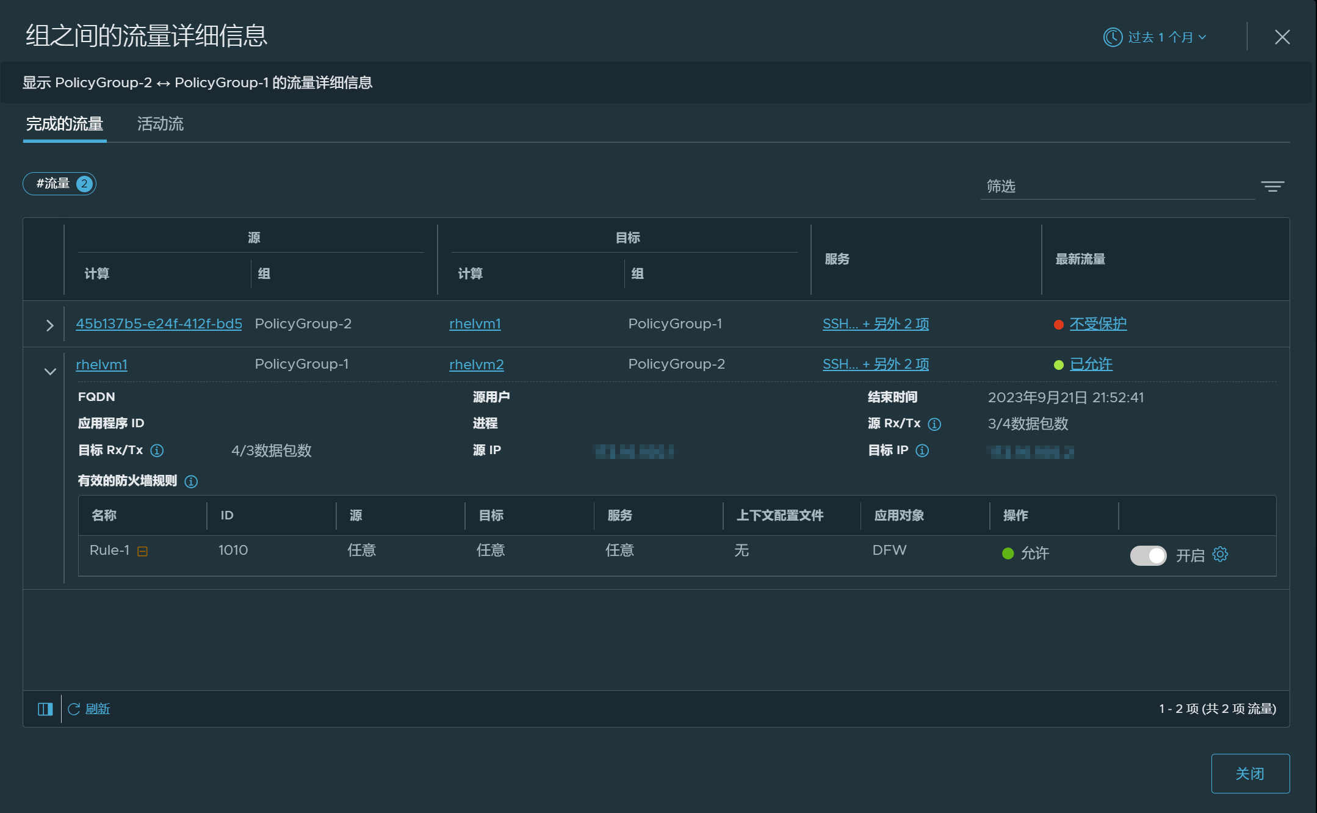Click the clock icon beside 过去 1 个月
Viewport: 1317px width, 813px height.
click(x=1113, y=37)
